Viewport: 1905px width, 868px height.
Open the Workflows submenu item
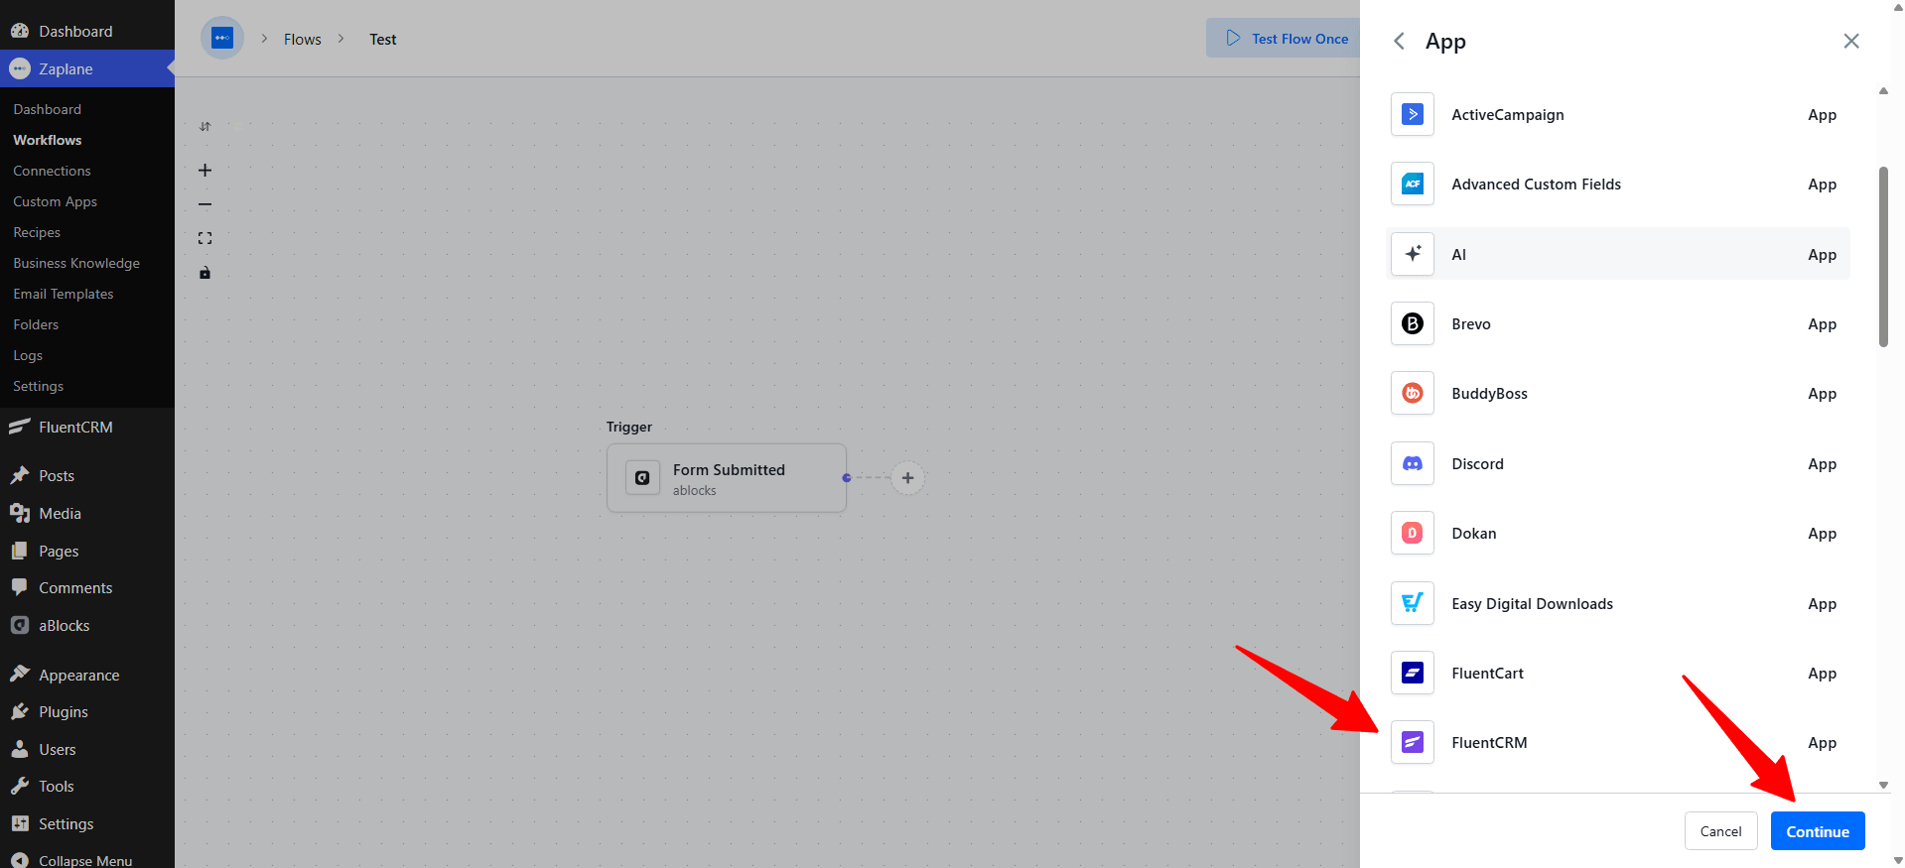(x=48, y=140)
